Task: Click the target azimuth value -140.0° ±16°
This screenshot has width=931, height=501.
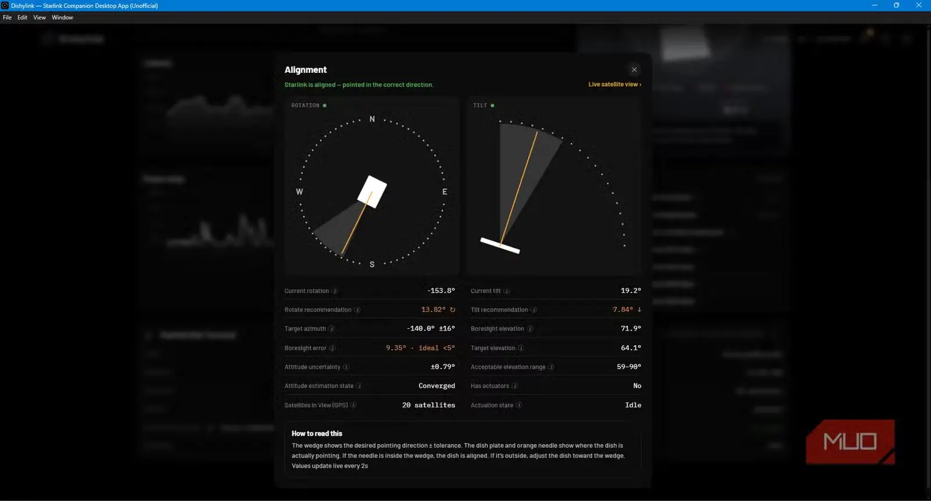Action: (x=431, y=328)
